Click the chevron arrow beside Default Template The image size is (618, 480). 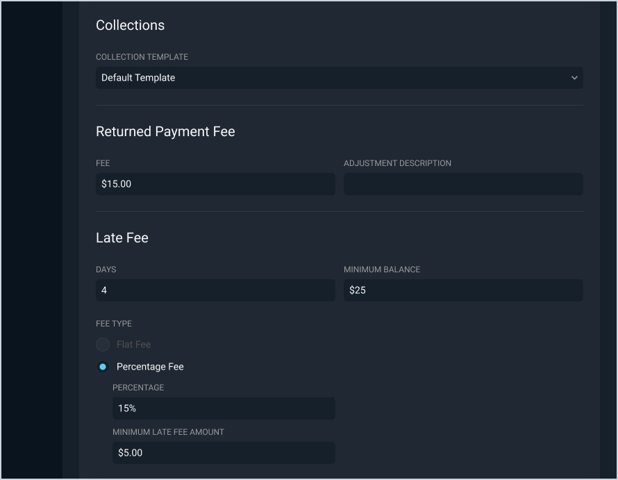[574, 78]
